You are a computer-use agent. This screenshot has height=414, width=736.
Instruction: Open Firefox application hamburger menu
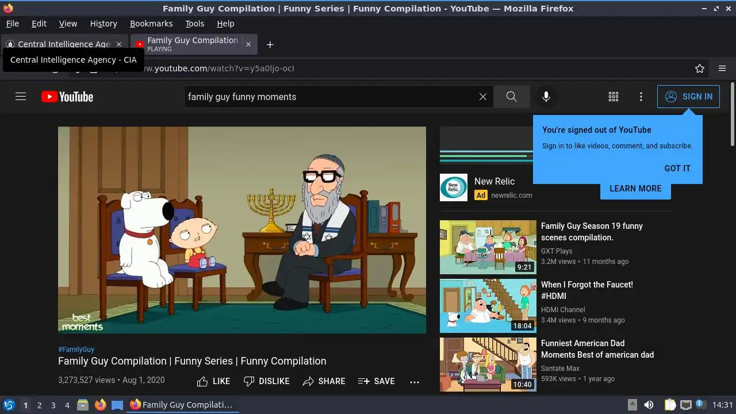[722, 68]
